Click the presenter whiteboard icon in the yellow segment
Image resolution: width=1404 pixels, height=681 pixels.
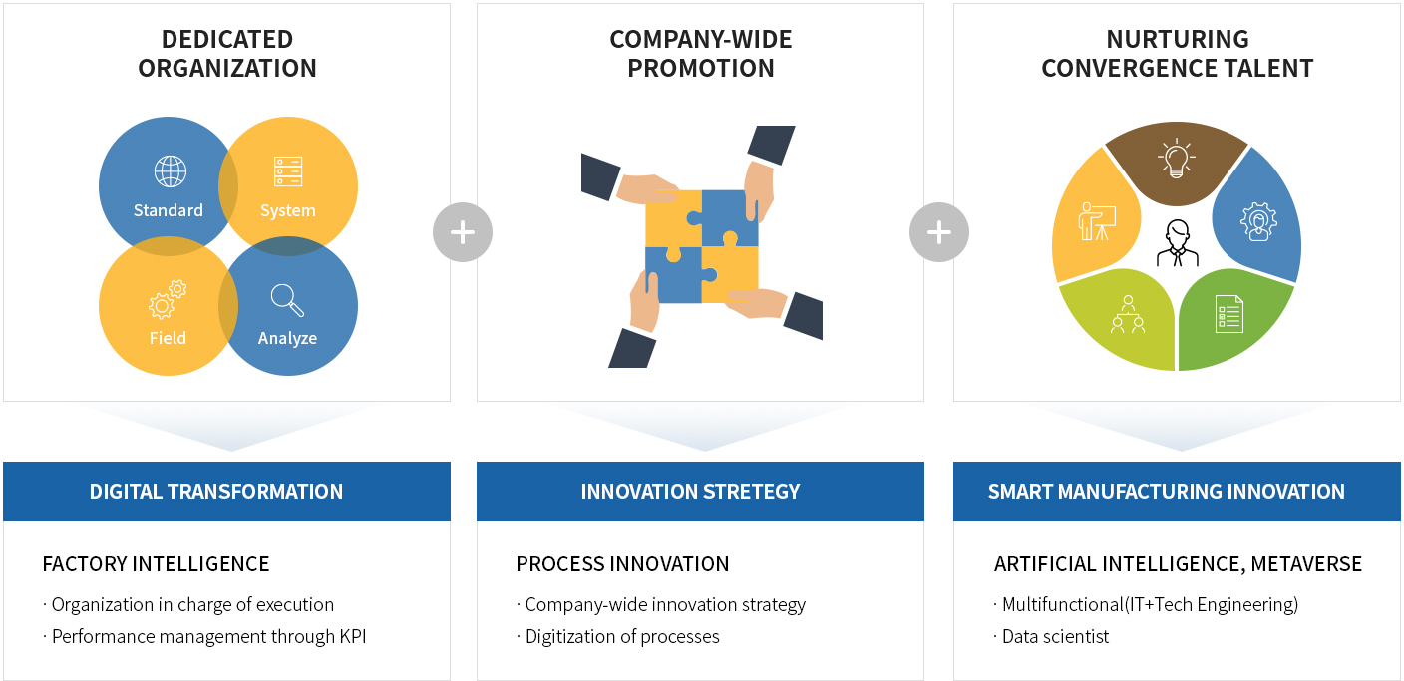click(x=1097, y=221)
